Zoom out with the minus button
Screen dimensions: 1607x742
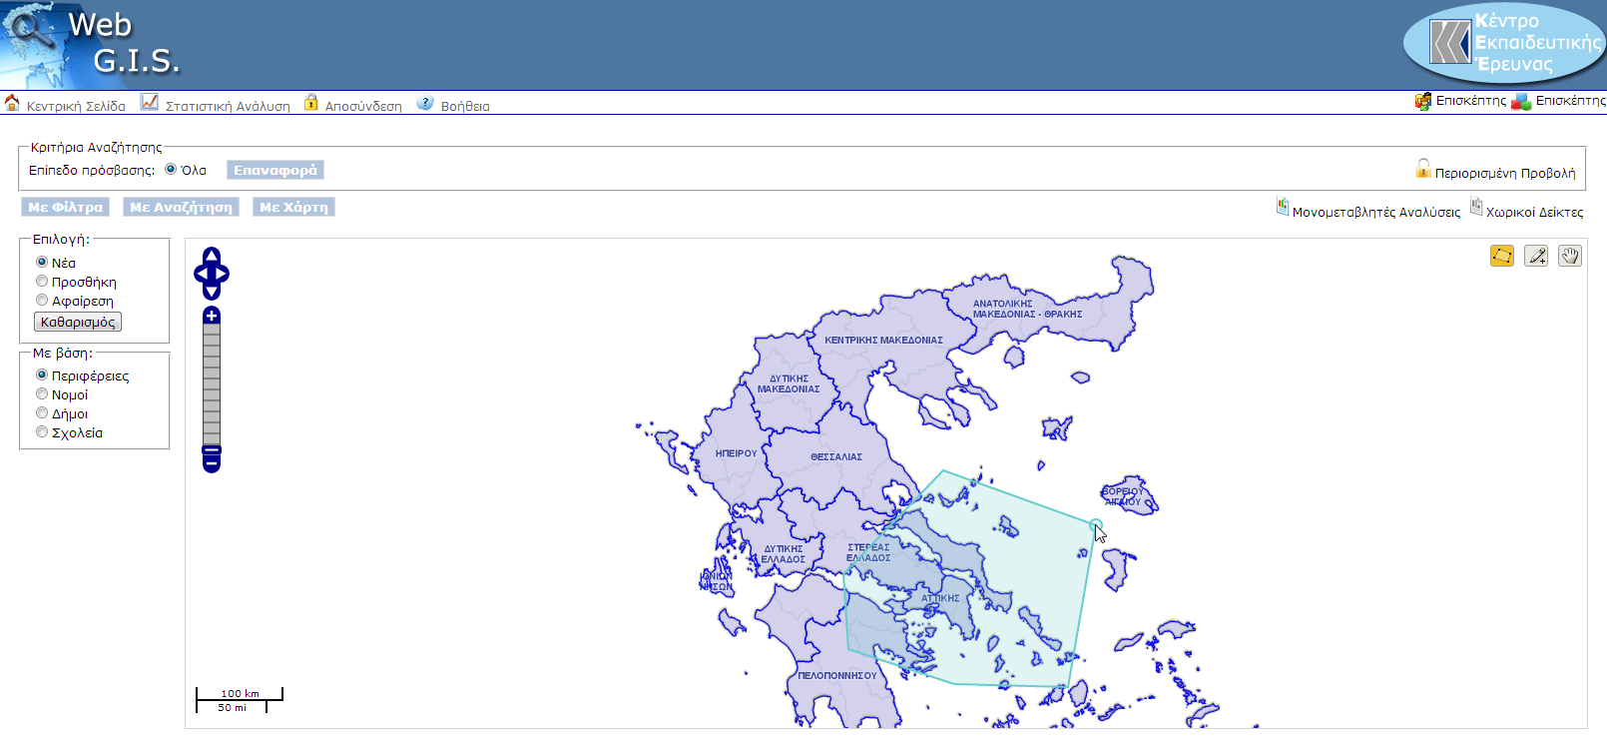212,463
